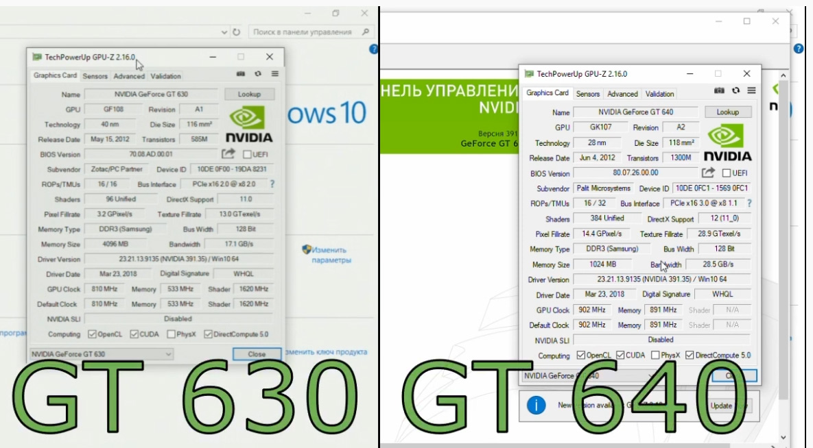This screenshot has height=448, width=813.
Task: Click search magnifier icon in control panel
Action: [x=366, y=32]
